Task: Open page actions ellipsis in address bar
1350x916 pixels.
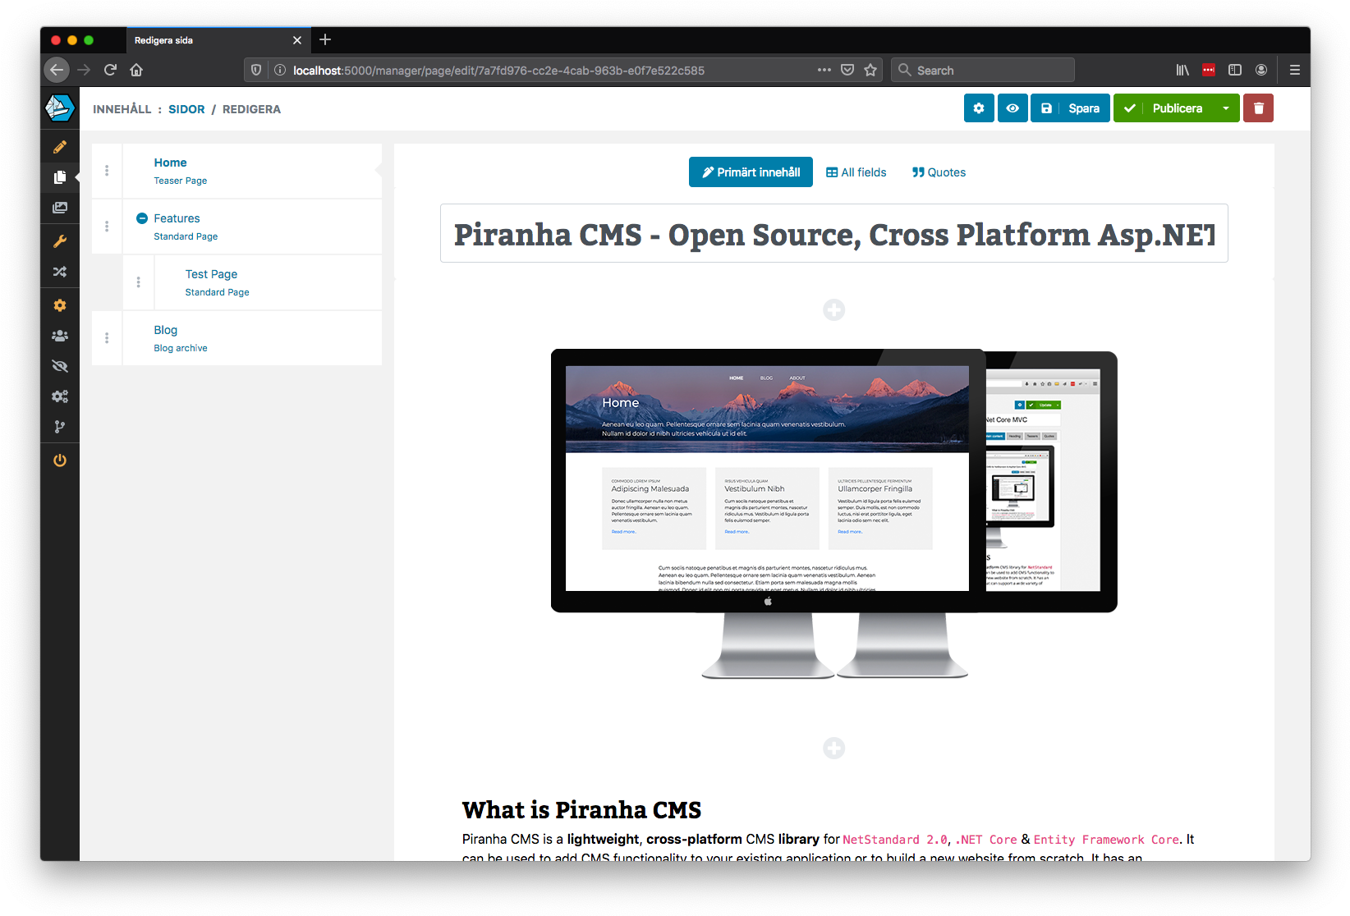Action: tap(824, 70)
